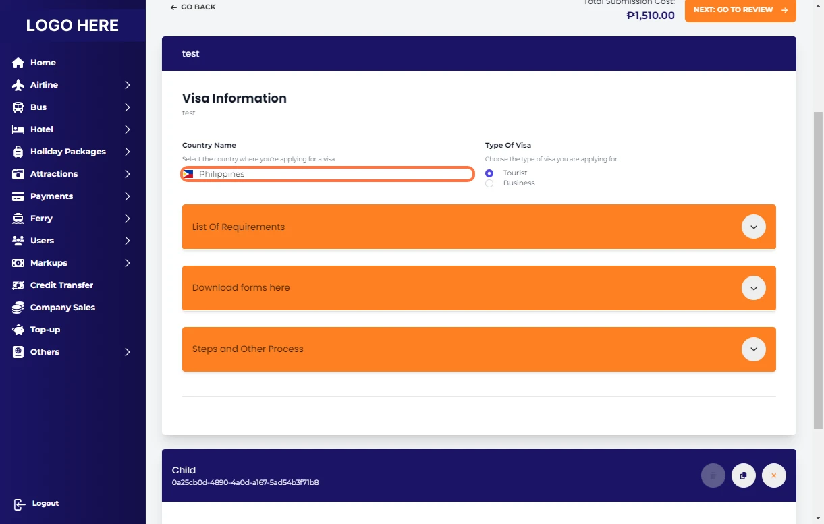The height and width of the screenshot is (524, 824).
Task: Click the Country Name Philippines field
Action: 327,174
